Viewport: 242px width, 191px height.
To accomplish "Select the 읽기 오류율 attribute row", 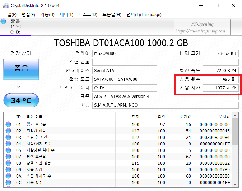I will 118,124.
